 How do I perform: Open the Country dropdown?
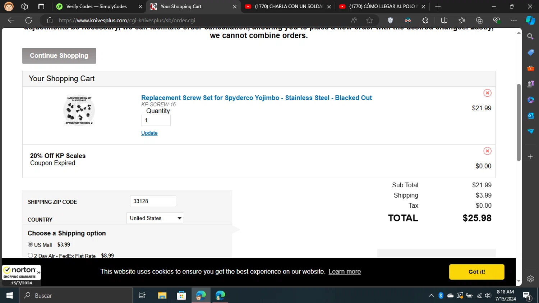coord(155,218)
